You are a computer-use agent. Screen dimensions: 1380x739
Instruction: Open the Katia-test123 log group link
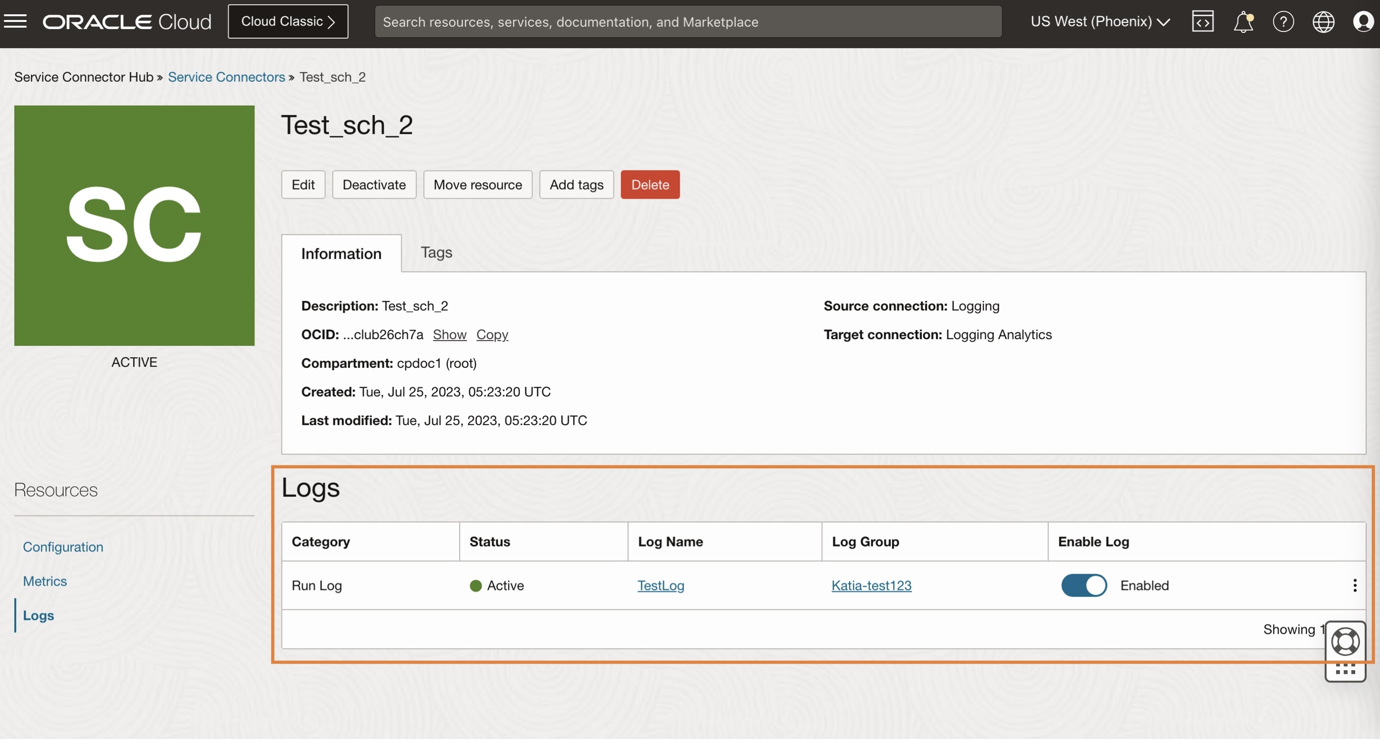(871, 585)
